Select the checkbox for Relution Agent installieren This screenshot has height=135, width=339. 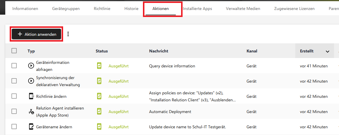point(14,112)
